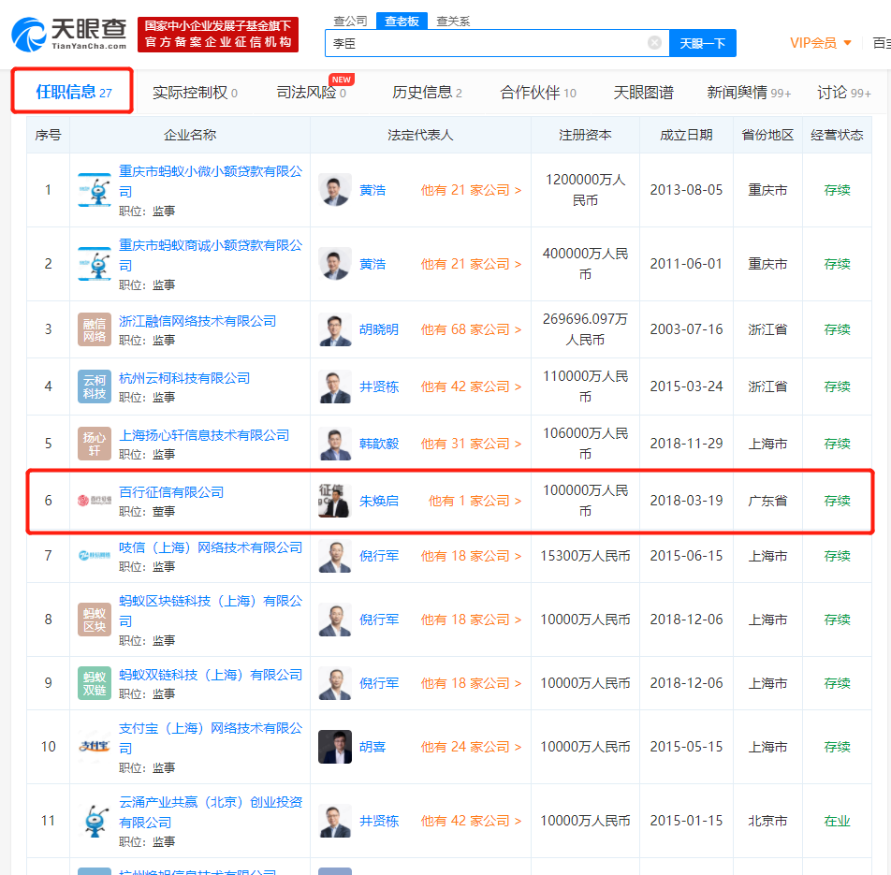The image size is (891, 875).
Task: Open 倪行军's avatar in row 8
Action: click(x=335, y=620)
